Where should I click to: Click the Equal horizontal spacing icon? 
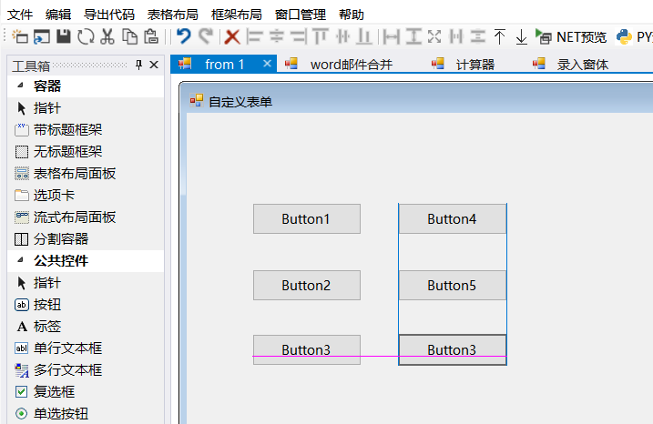pos(456,36)
